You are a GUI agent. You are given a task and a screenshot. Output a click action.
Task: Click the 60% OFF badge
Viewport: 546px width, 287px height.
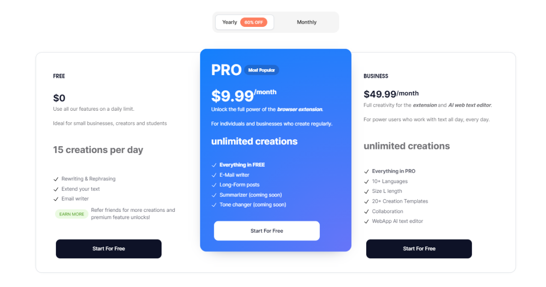(254, 22)
